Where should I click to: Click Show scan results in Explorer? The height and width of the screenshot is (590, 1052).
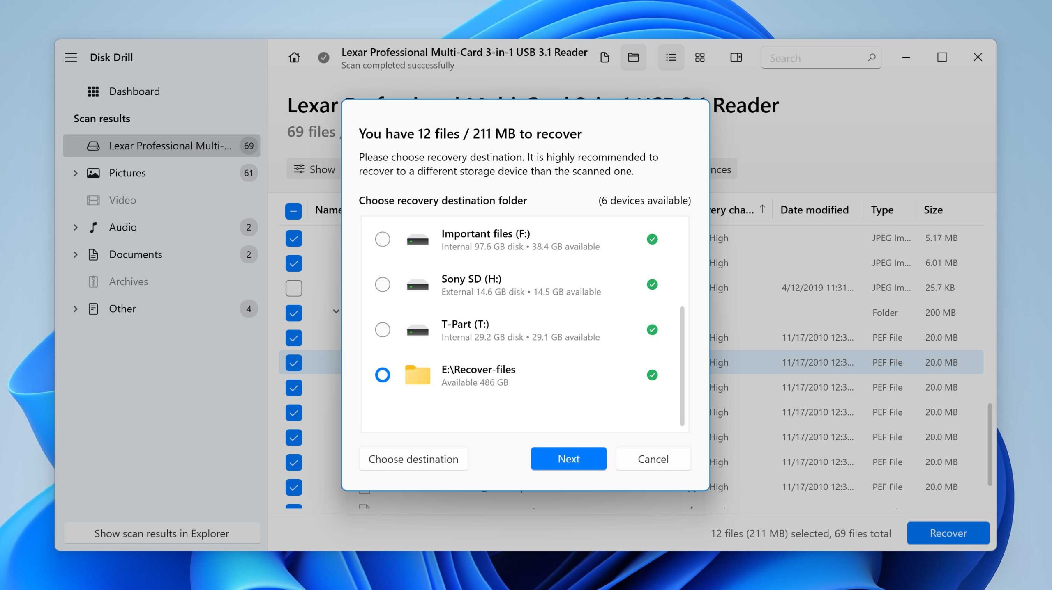tap(162, 533)
